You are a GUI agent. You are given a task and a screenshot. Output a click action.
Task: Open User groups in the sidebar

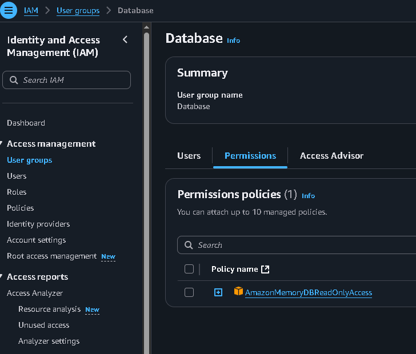pyautogui.click(x=30, y=160)
